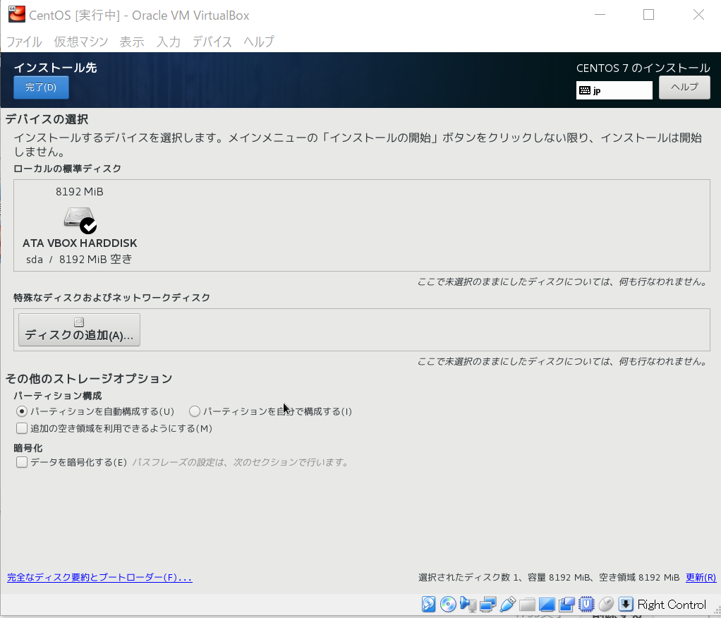721x618 pixels.
Task: Open the ヘルプ menu in menu bar
Action: point(259,42)
